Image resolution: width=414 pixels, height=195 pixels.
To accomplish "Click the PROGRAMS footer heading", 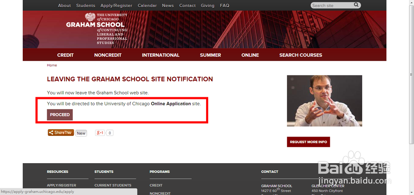I will tap(159, 171).
